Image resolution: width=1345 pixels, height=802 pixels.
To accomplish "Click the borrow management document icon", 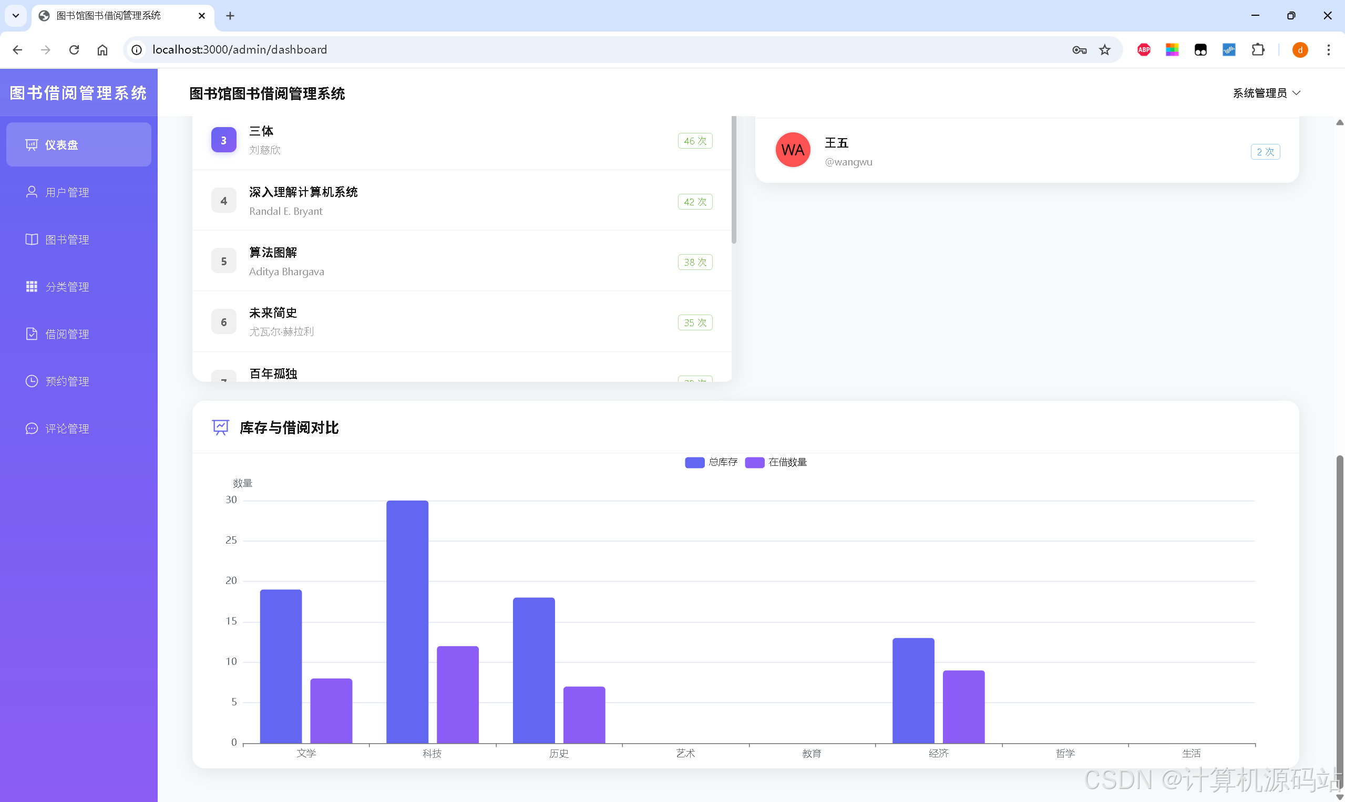I will click(32, 334).
